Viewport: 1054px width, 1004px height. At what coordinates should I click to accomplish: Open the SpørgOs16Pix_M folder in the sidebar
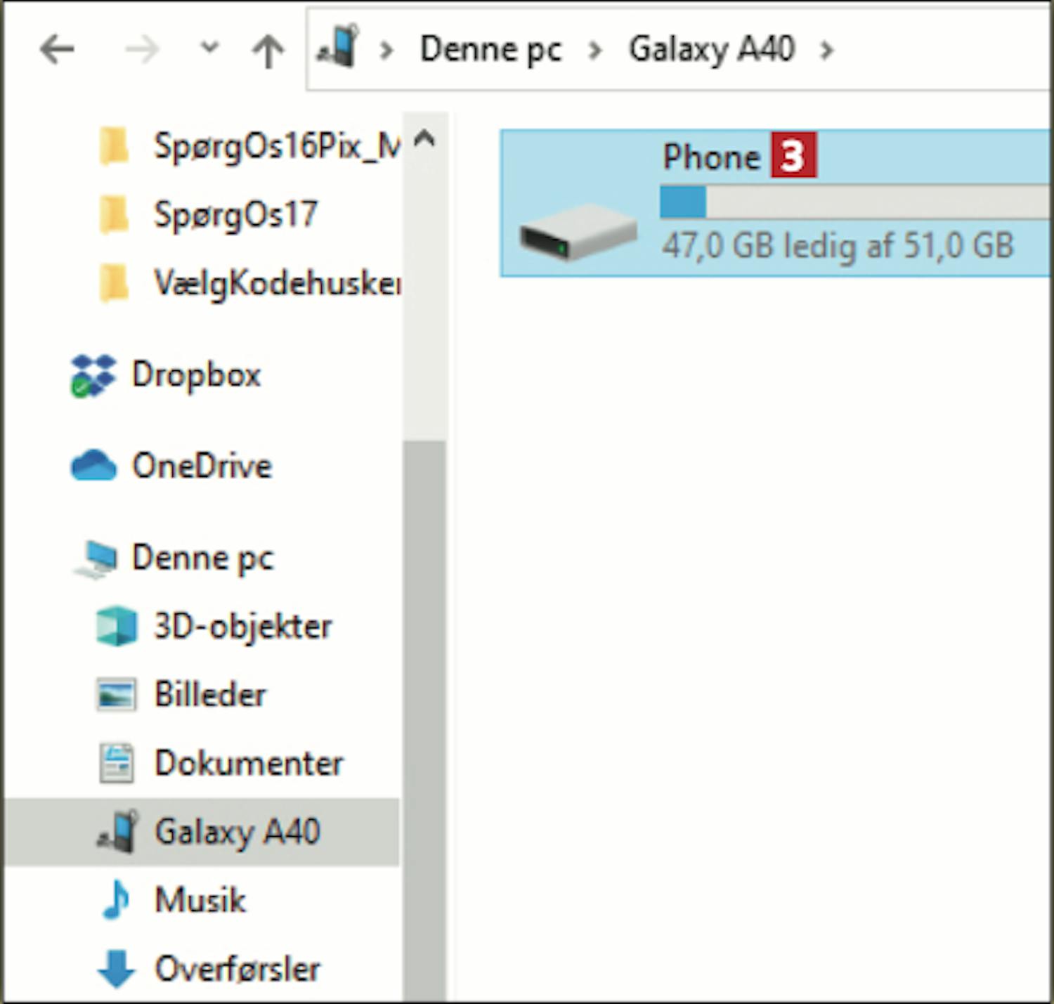click(278, 146)
